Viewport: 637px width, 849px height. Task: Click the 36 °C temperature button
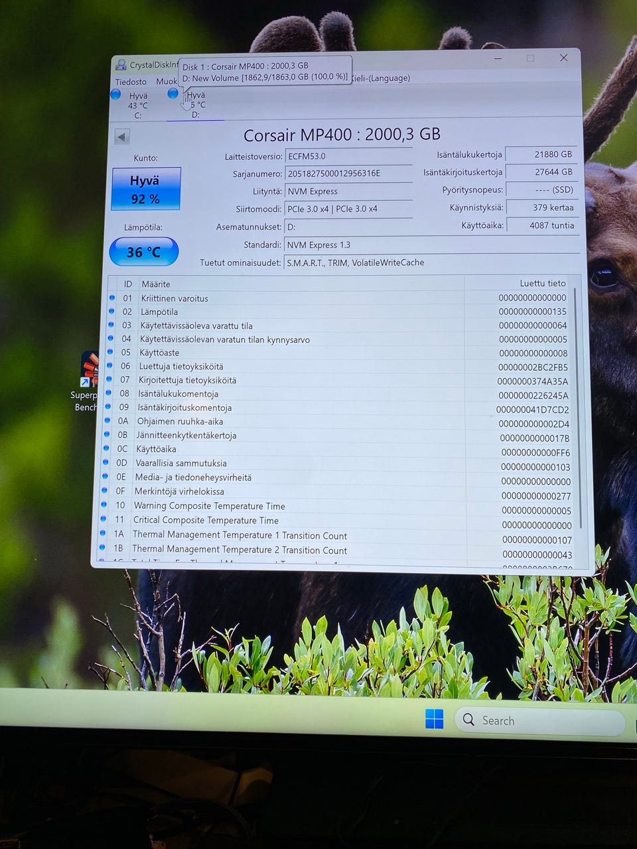[144, 252]
